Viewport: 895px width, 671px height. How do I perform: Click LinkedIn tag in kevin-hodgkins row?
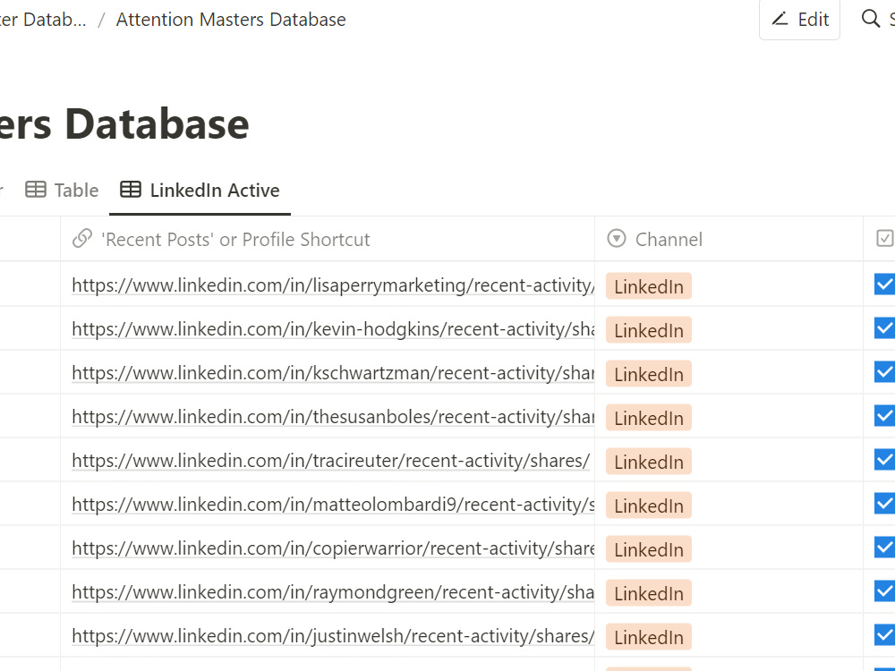pos(648,330)
